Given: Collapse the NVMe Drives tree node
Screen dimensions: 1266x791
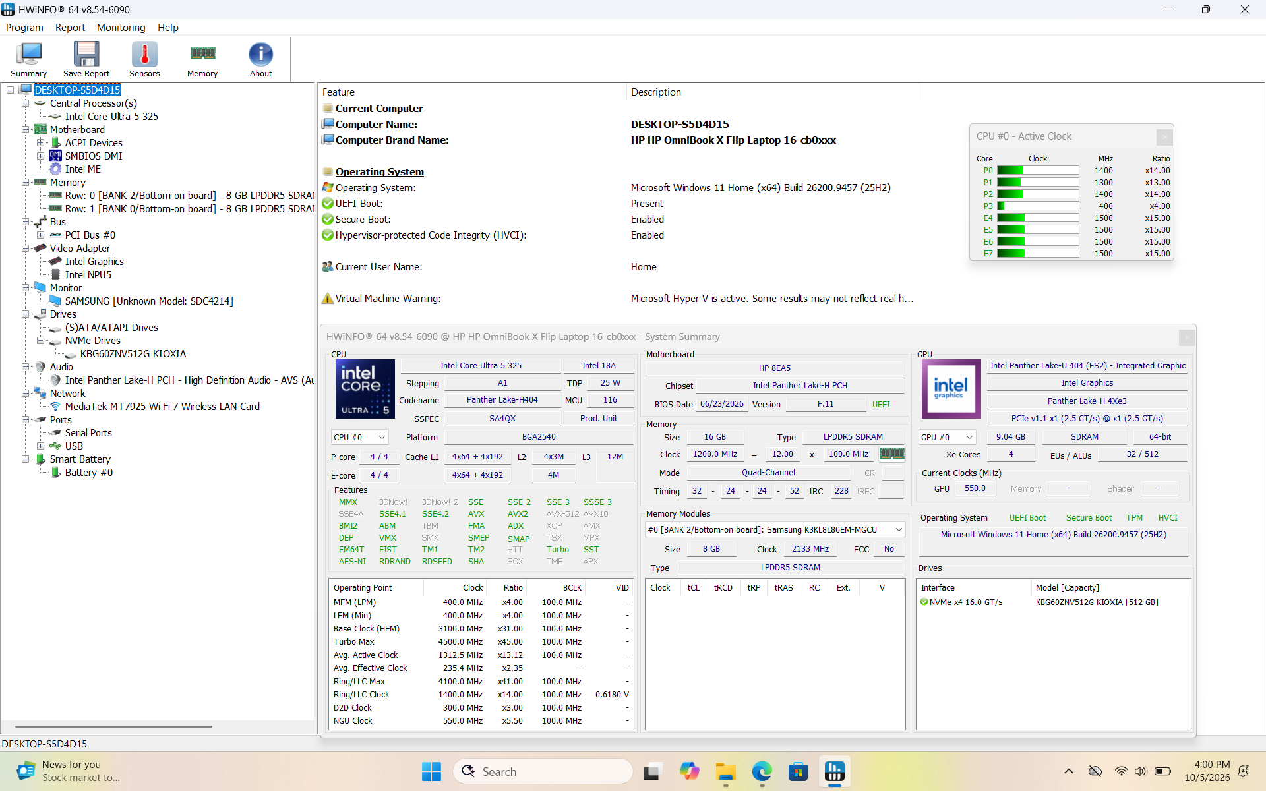Looking at the screenshot, I should click(40, 341).
